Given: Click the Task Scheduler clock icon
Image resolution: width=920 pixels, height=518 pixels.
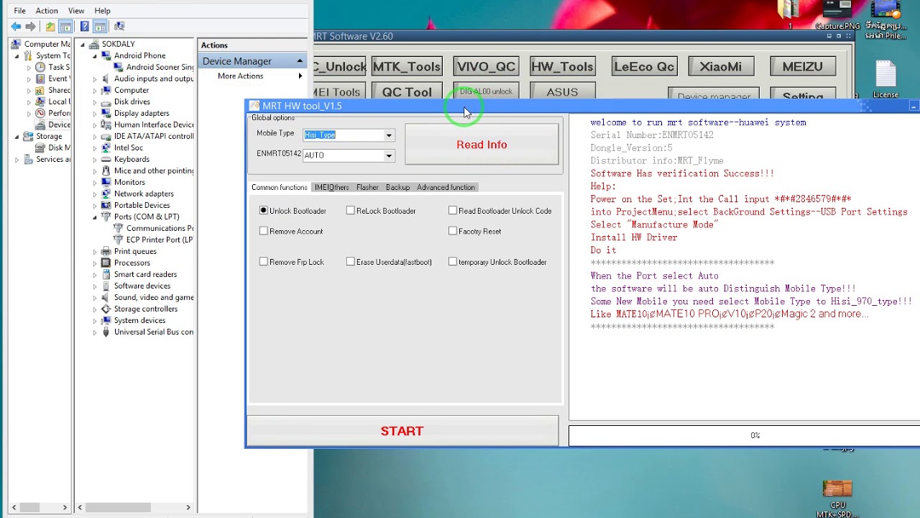Looking at the screenshot, I should coord(40,67).
